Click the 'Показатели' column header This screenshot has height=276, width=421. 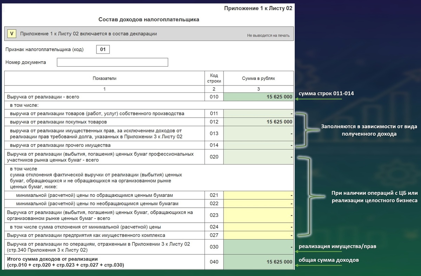(105, 78)
